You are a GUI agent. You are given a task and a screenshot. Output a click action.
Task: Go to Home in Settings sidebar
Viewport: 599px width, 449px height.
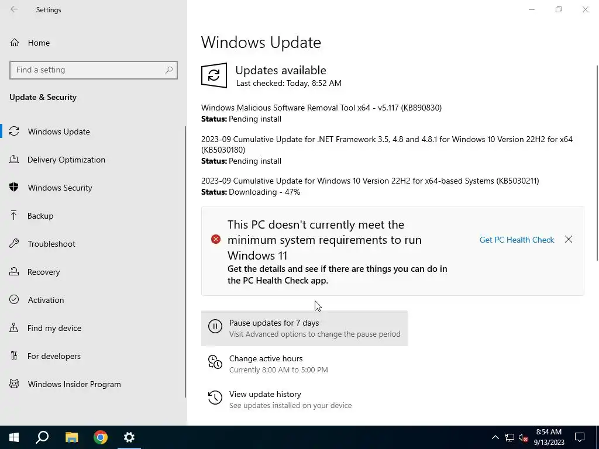(39, 43)
